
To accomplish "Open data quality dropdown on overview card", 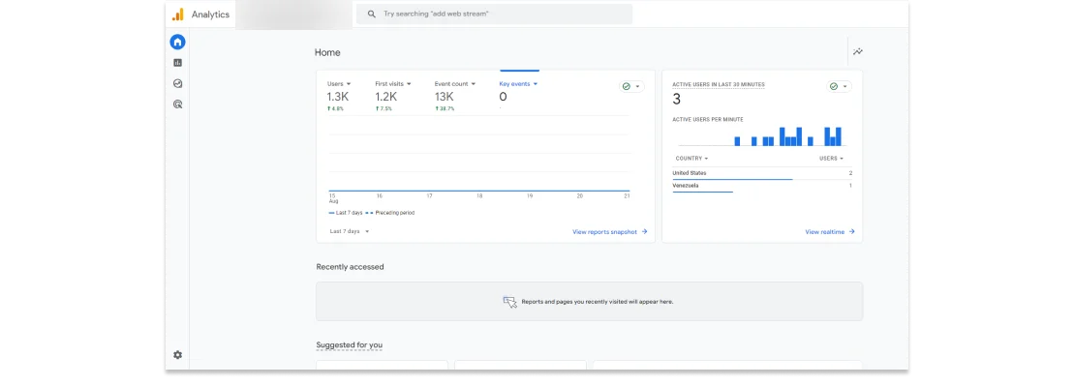I will coord(631,86).
